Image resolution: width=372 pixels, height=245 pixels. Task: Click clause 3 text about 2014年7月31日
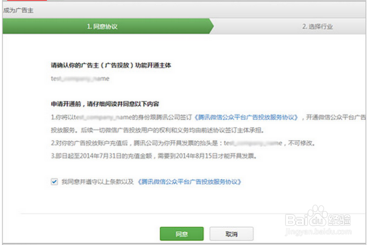pyautogui.click(x=154, y=156)
